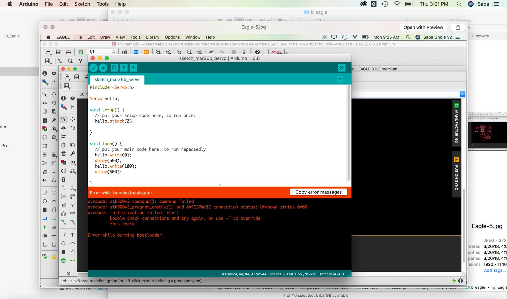Open the Draw menu in EAGLE menu bar
Viewport: 507px width, 299px height.
(x=105, y=37)
